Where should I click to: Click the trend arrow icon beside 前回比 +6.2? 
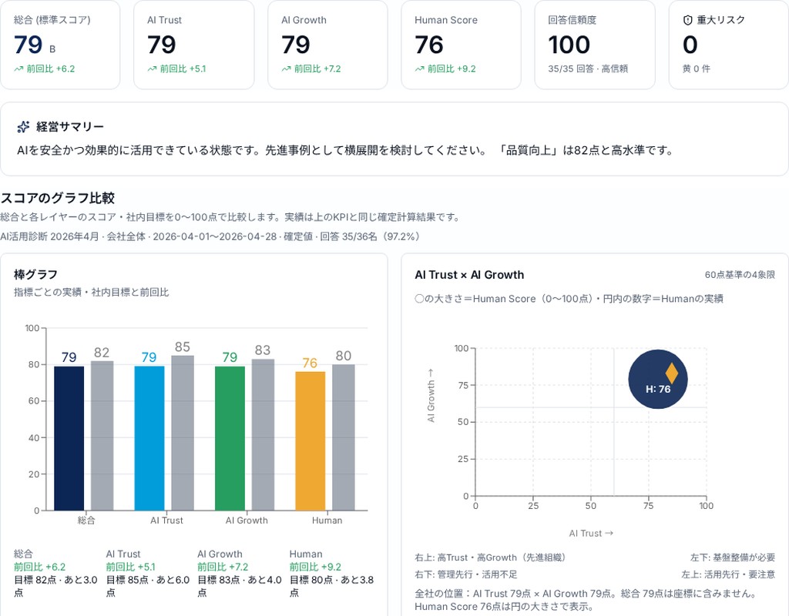coord(18,69)
